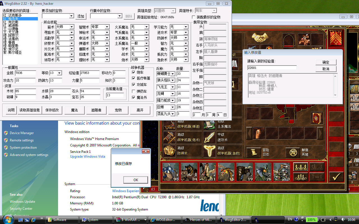
Task: Open the 蜥蜴勇士 troop type dropdown
Action: (x=173, y=74)
